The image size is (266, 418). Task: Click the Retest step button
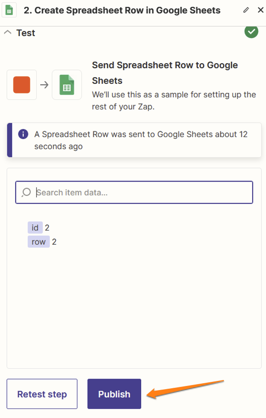pyautogui.click(x=42, y=394)
